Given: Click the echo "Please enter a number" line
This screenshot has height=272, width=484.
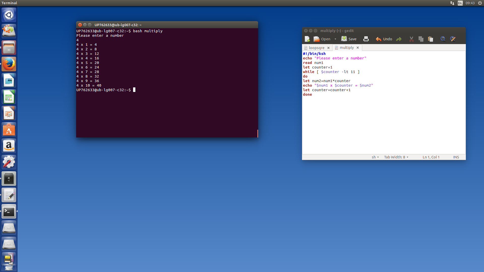Looking at the screenshot, I should point(335,58).
